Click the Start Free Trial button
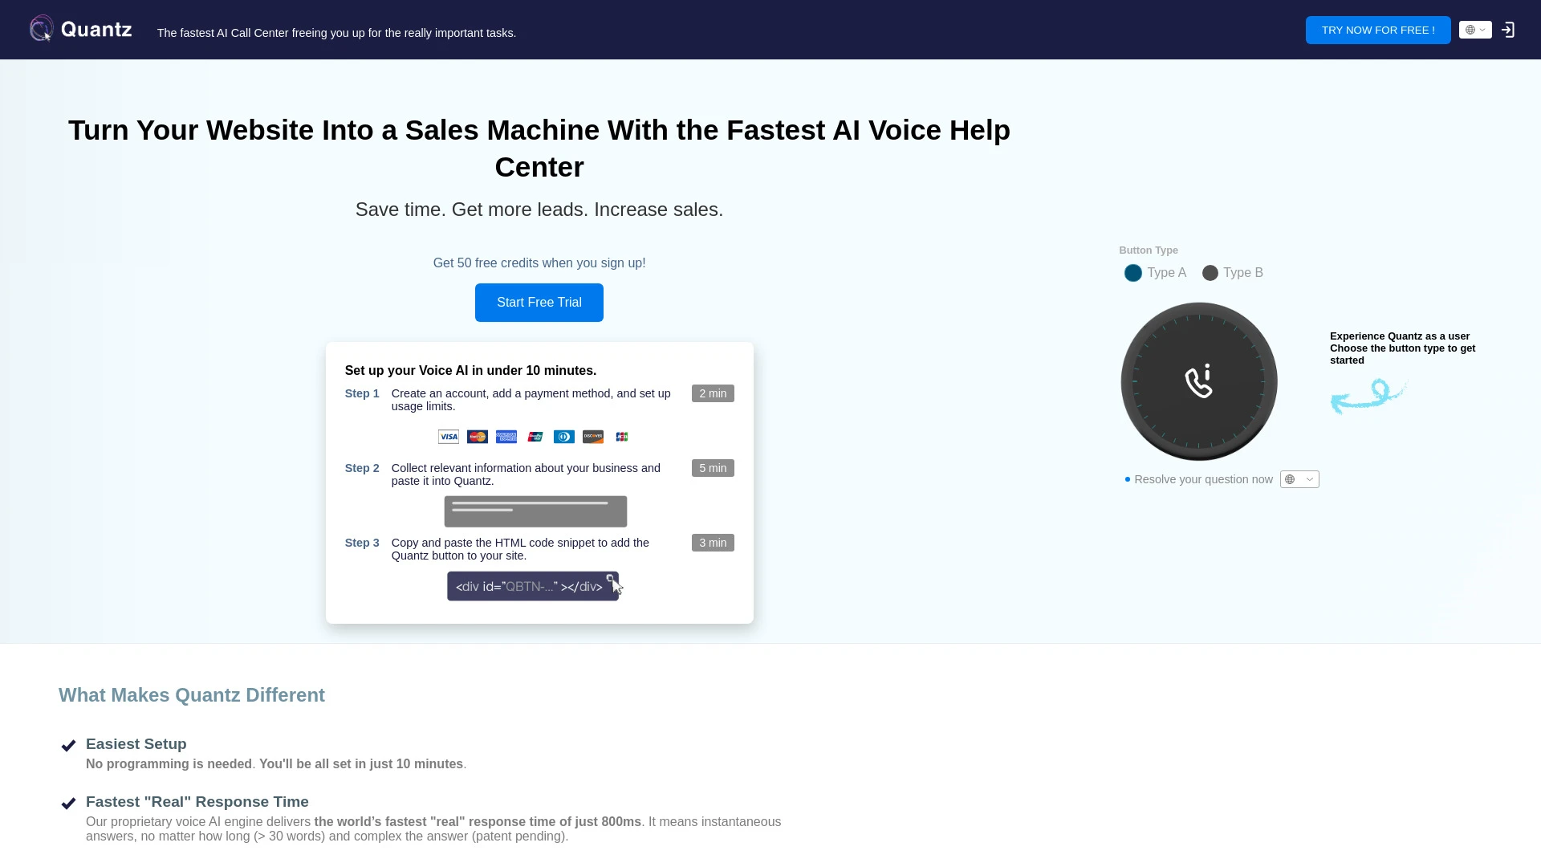This screenshot has width=1541, height=867. pyautogui.click(x=539, y=302)
